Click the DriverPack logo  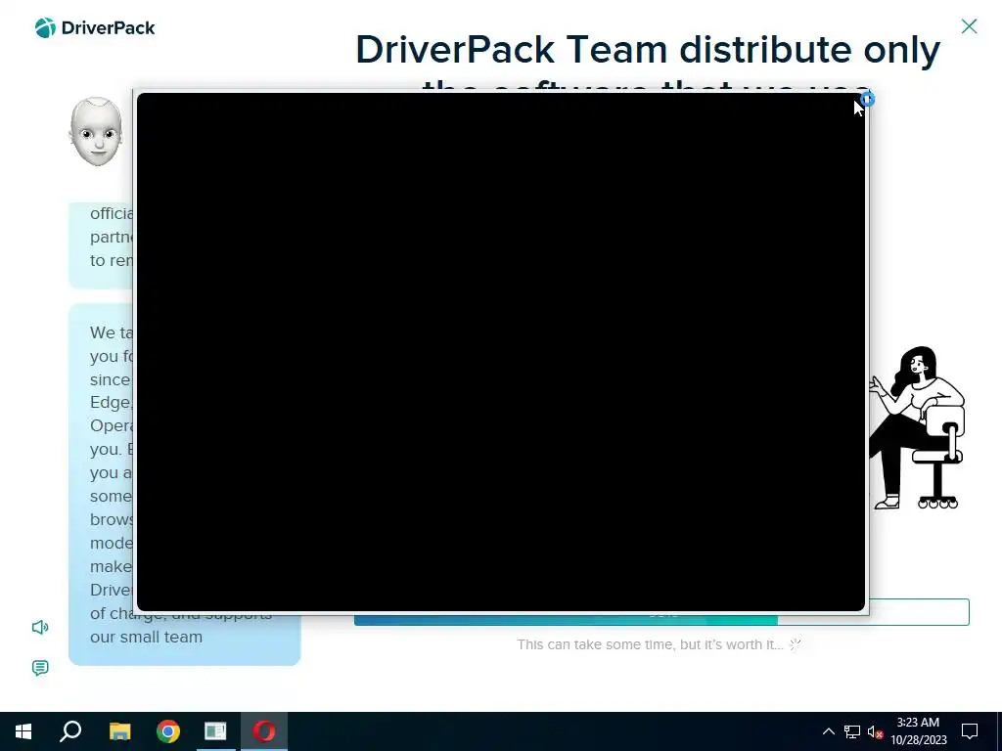(95, 28)
